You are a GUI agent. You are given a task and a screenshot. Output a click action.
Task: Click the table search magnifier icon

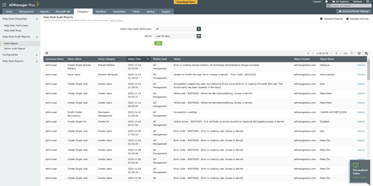[47, 53]
